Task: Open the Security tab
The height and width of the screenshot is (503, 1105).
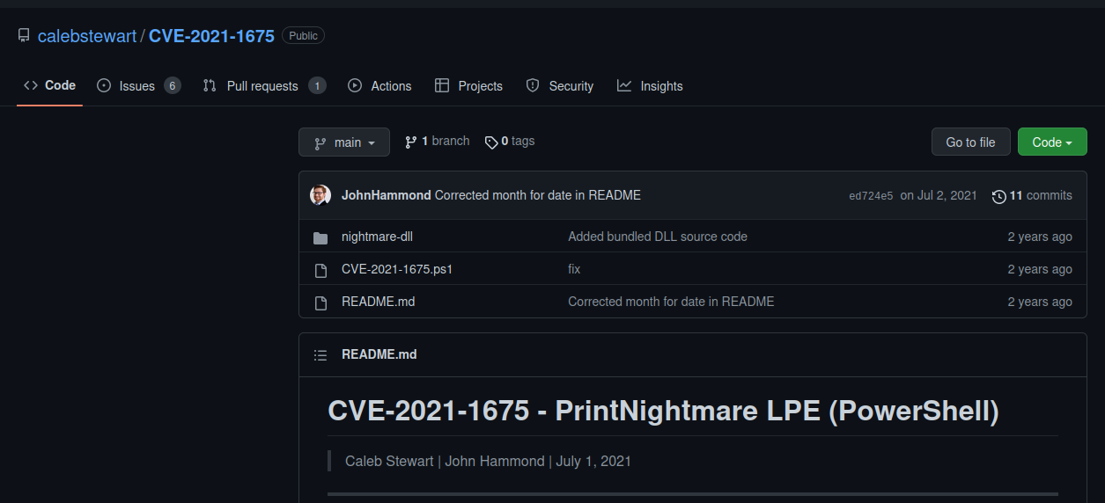Action: (x=560, y=86)
